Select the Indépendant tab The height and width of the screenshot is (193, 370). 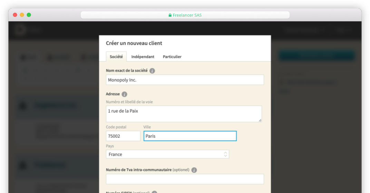pos(143,57)
